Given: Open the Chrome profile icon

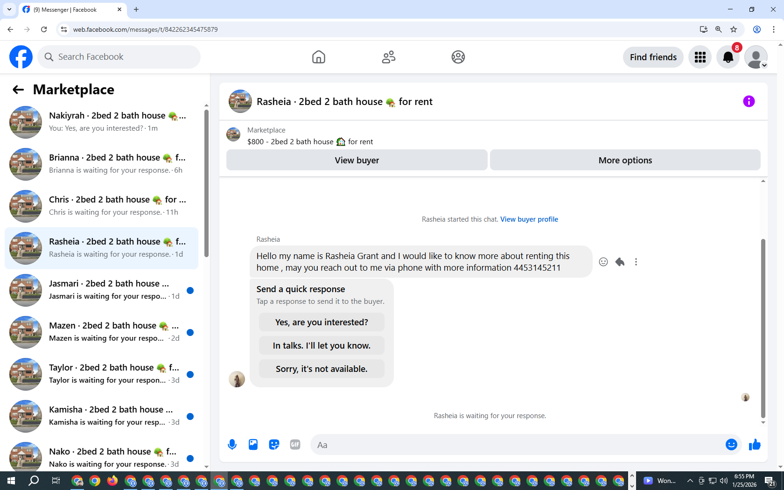Looking at the screenshot, I should 757,29.
